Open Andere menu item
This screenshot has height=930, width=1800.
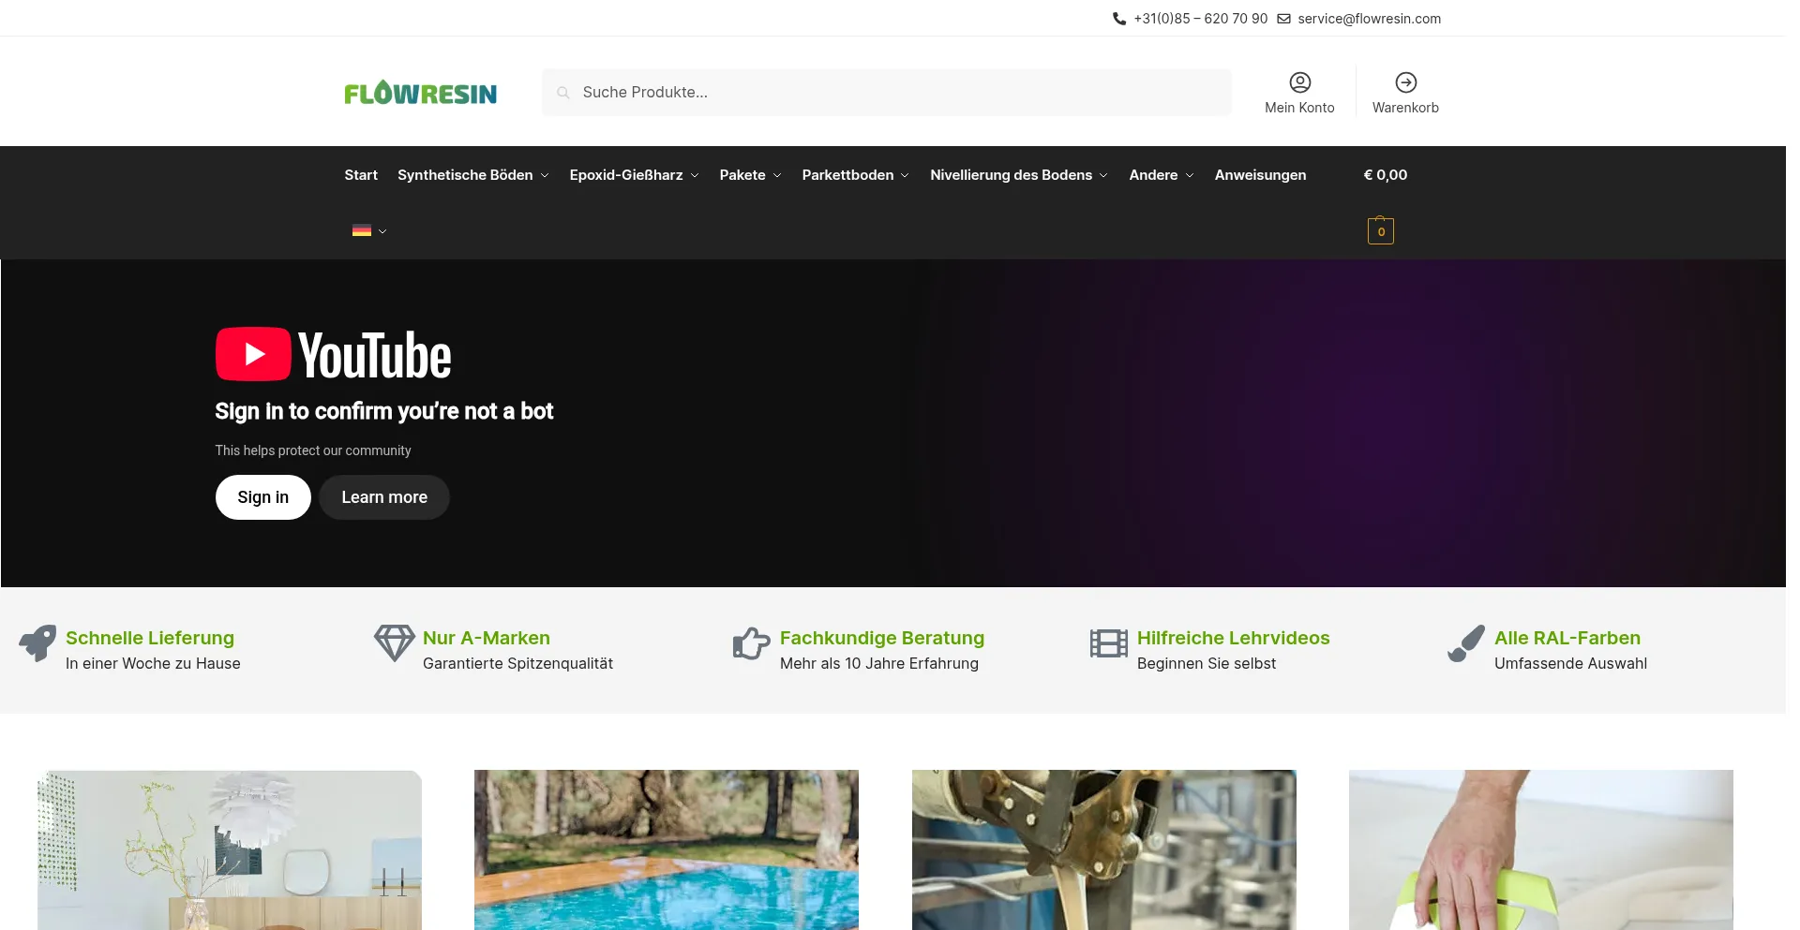(x=1153, y=175)
